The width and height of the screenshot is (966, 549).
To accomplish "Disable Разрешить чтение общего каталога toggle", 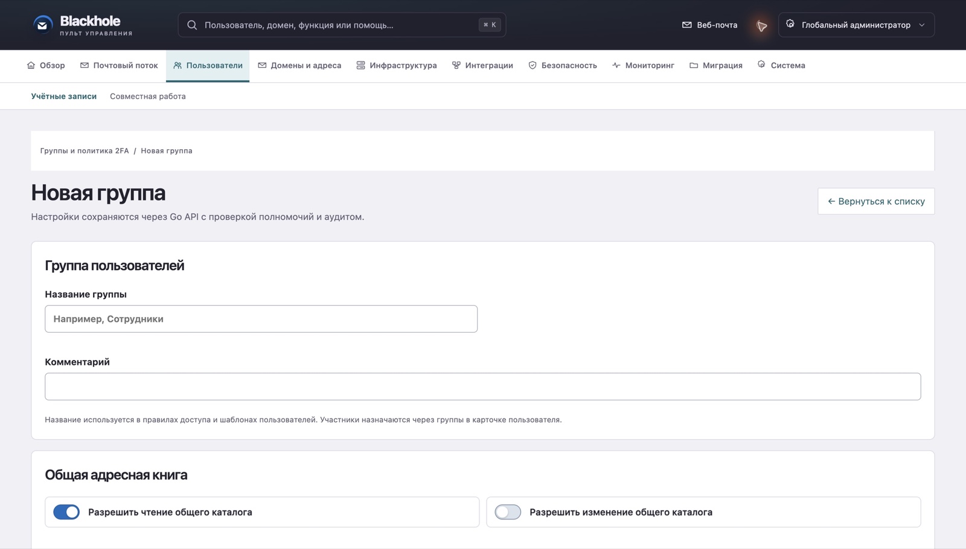I will pyautogui.click(x=66, y=512).
